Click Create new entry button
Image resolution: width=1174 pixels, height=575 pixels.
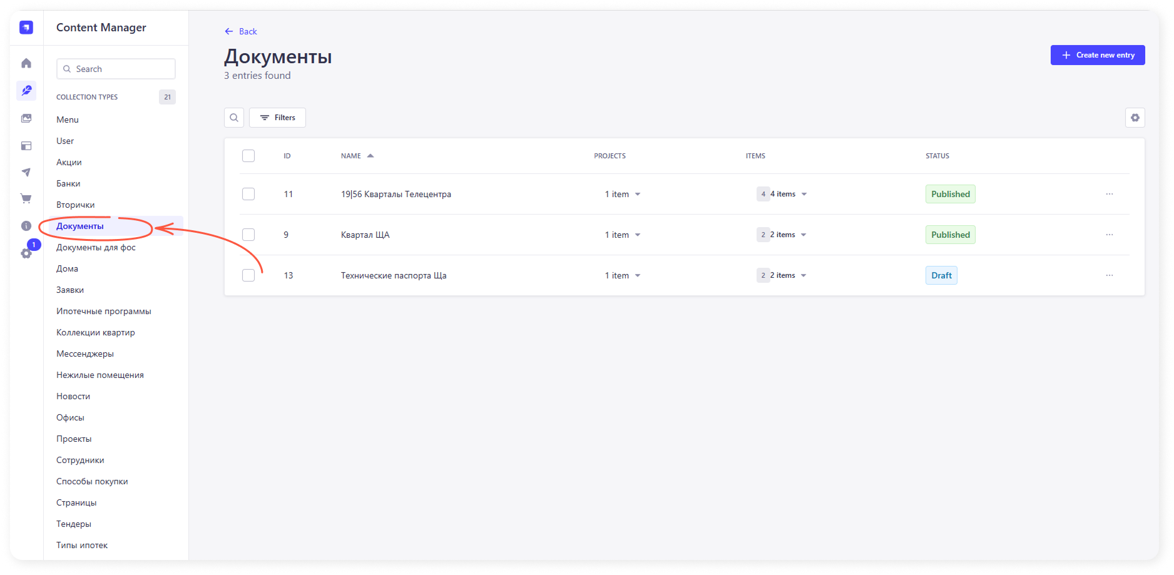click(1097, 55)
